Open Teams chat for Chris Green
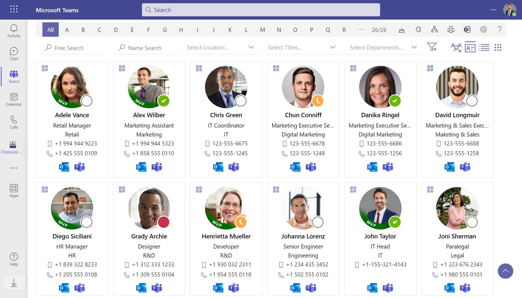 click(233, 167)
